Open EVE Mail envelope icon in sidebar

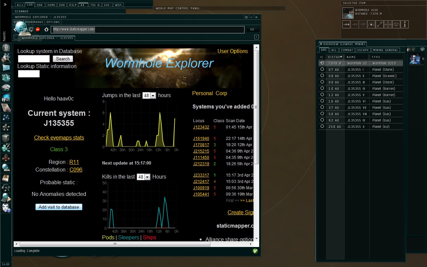pyautogui.click(x=6, y=68)
